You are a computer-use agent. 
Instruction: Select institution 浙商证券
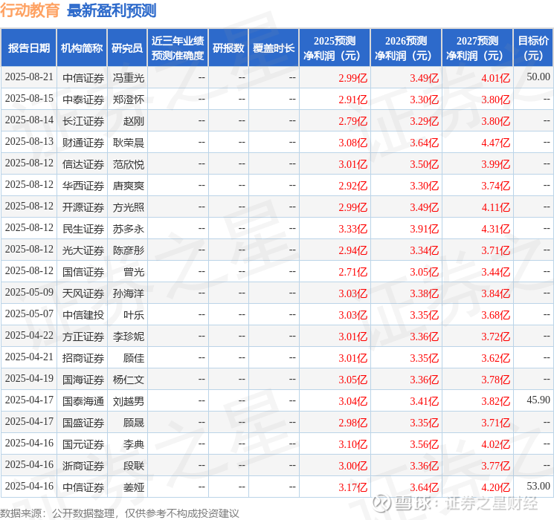pos(83,466)
